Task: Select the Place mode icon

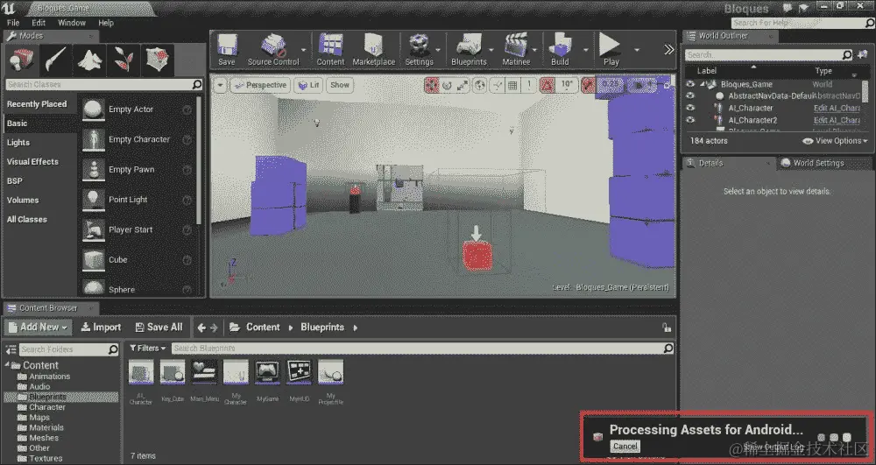Action: tap(21, 60)
